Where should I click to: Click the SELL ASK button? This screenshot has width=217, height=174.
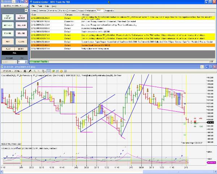[21, 25]
